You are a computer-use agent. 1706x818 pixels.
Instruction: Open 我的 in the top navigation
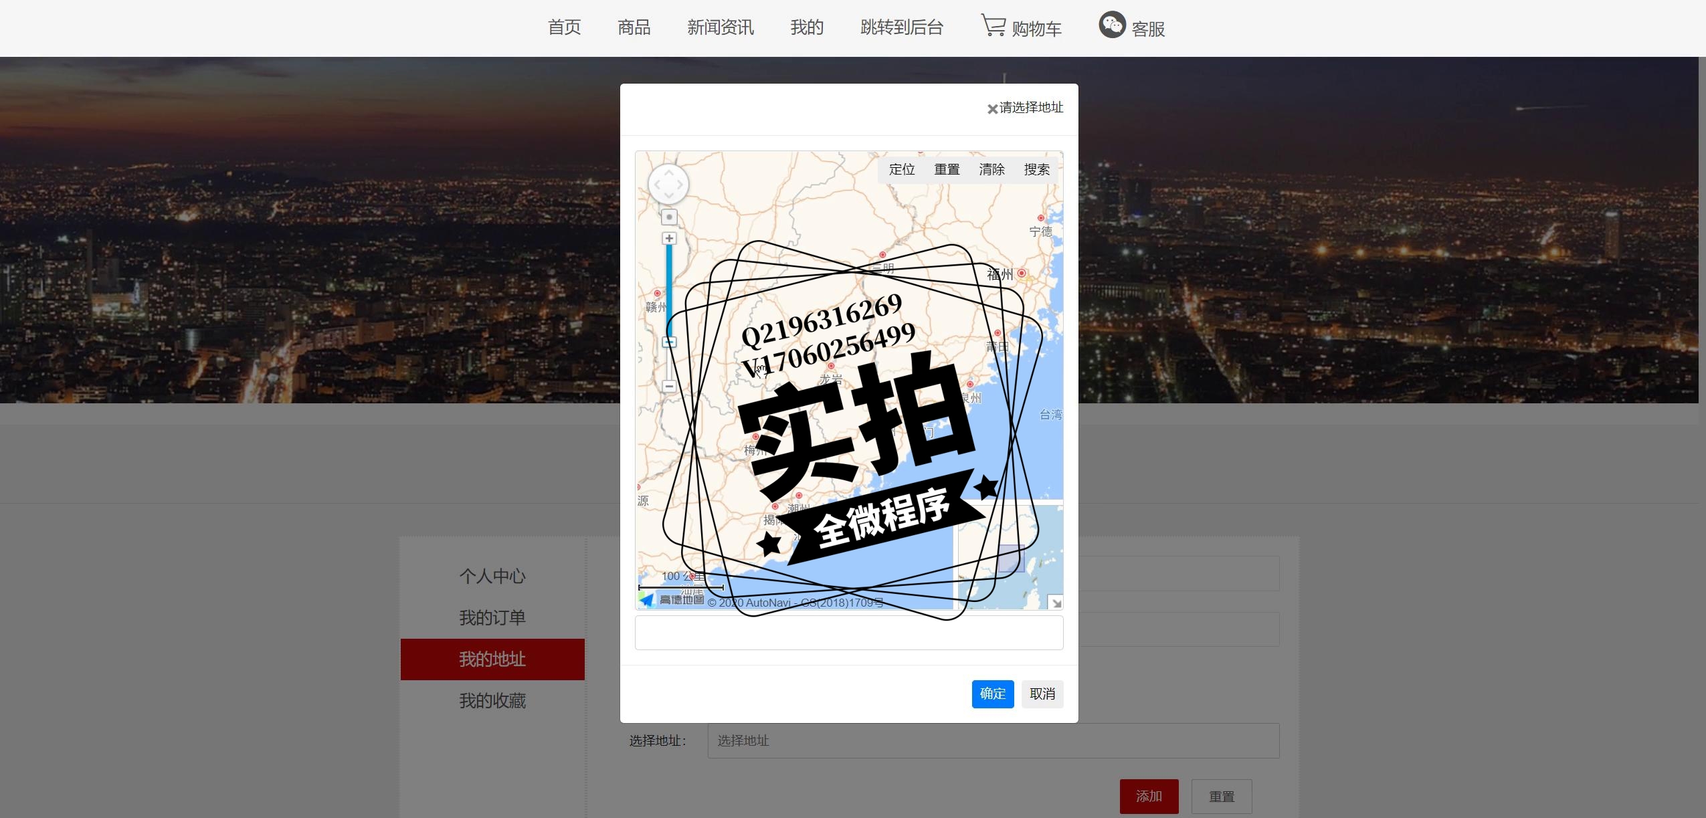tap(807, 27)
